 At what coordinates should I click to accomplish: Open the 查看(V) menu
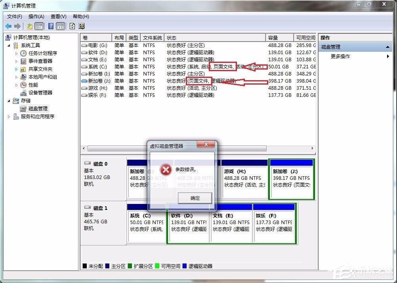tap(58, 17)
